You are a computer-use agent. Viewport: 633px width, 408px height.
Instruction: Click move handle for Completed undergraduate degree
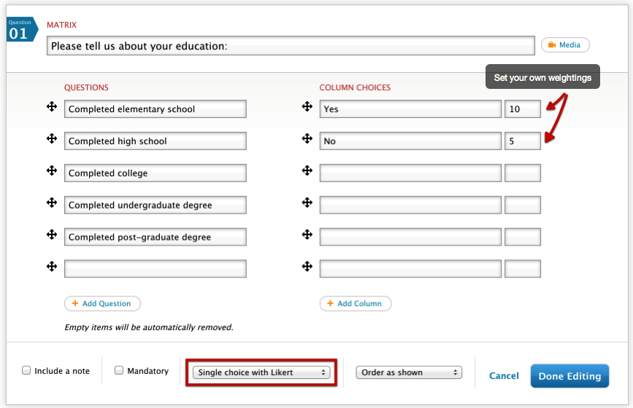click(x=52, y=203)
